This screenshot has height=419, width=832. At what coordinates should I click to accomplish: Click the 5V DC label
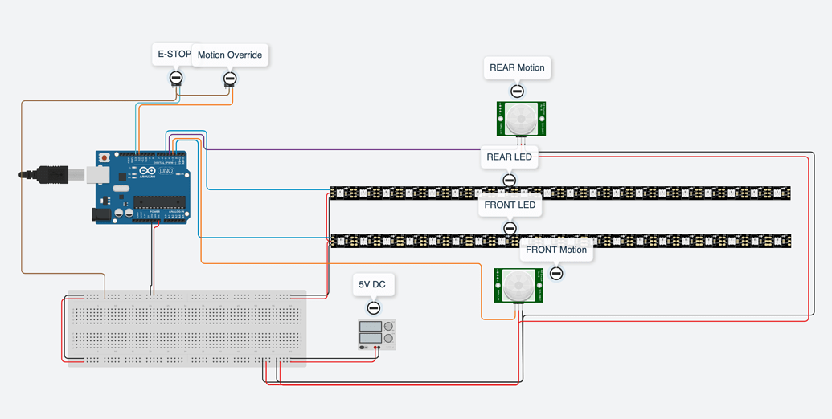[x=373, y=284]
